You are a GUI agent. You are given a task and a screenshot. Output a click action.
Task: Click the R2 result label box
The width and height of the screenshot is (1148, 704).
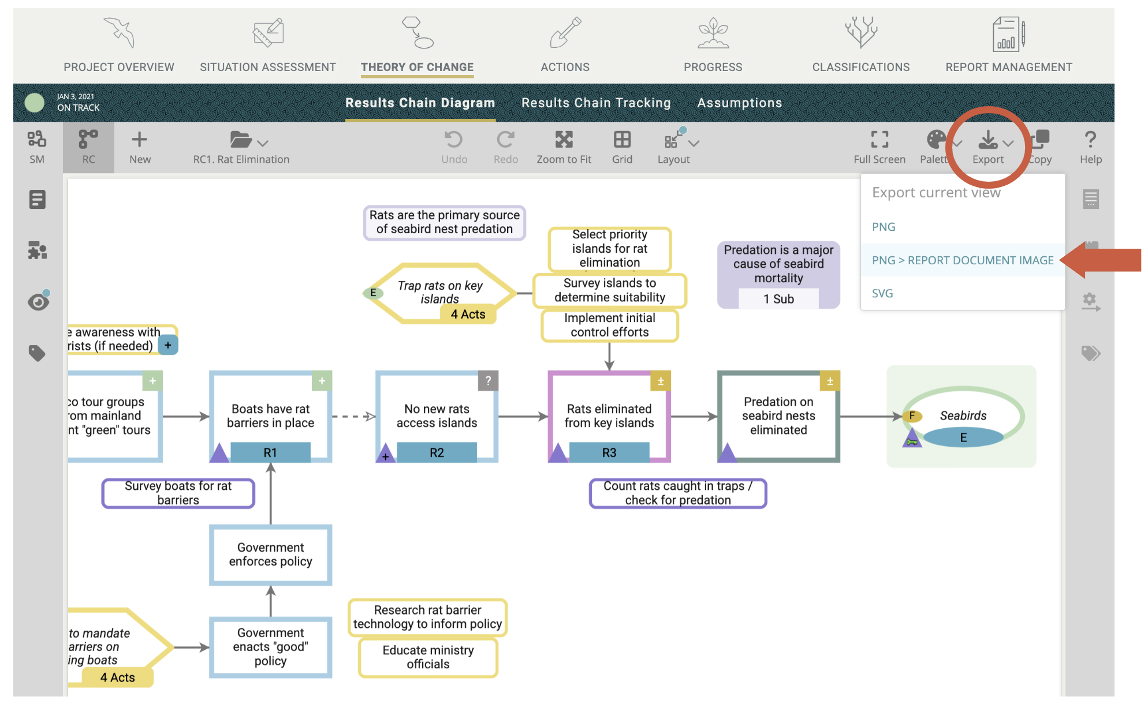pyautogui.click(x=437, y=452)
